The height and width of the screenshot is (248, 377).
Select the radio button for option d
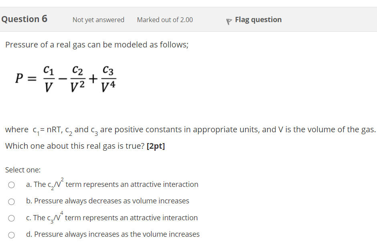(x=12, y=235)
